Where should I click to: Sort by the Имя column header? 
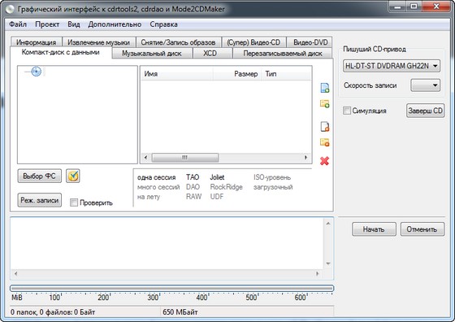click(x=177, y=74)
